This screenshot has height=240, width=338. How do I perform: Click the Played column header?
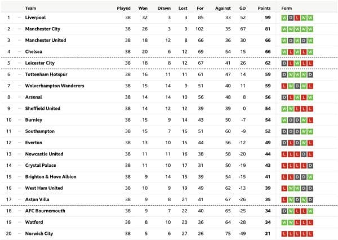coord(124,8)
